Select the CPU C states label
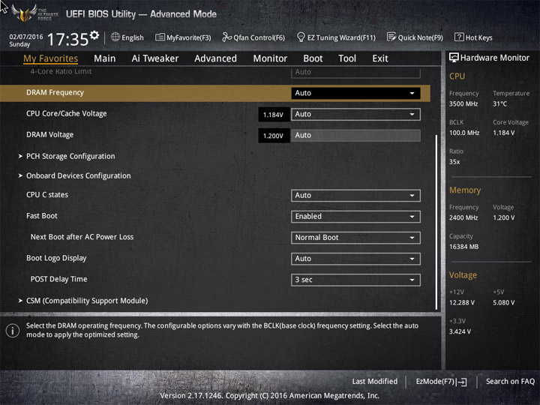 point(47,194)
